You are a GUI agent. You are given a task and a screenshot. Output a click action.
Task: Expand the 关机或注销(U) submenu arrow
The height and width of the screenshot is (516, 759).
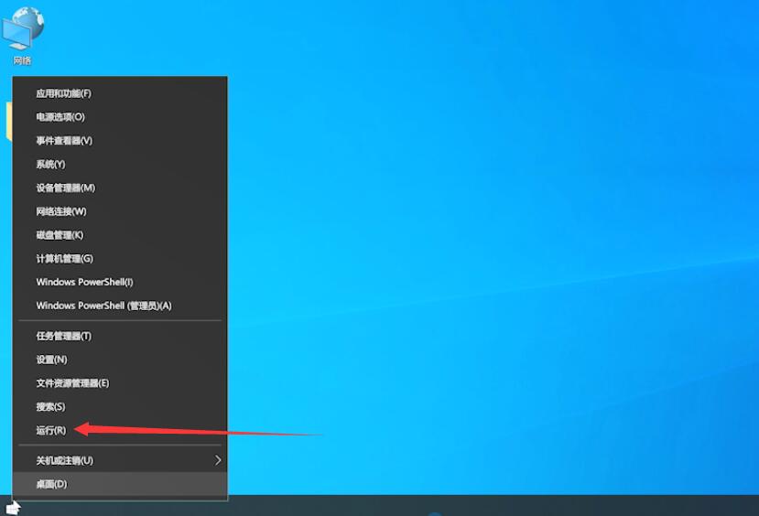pos(218,460)
